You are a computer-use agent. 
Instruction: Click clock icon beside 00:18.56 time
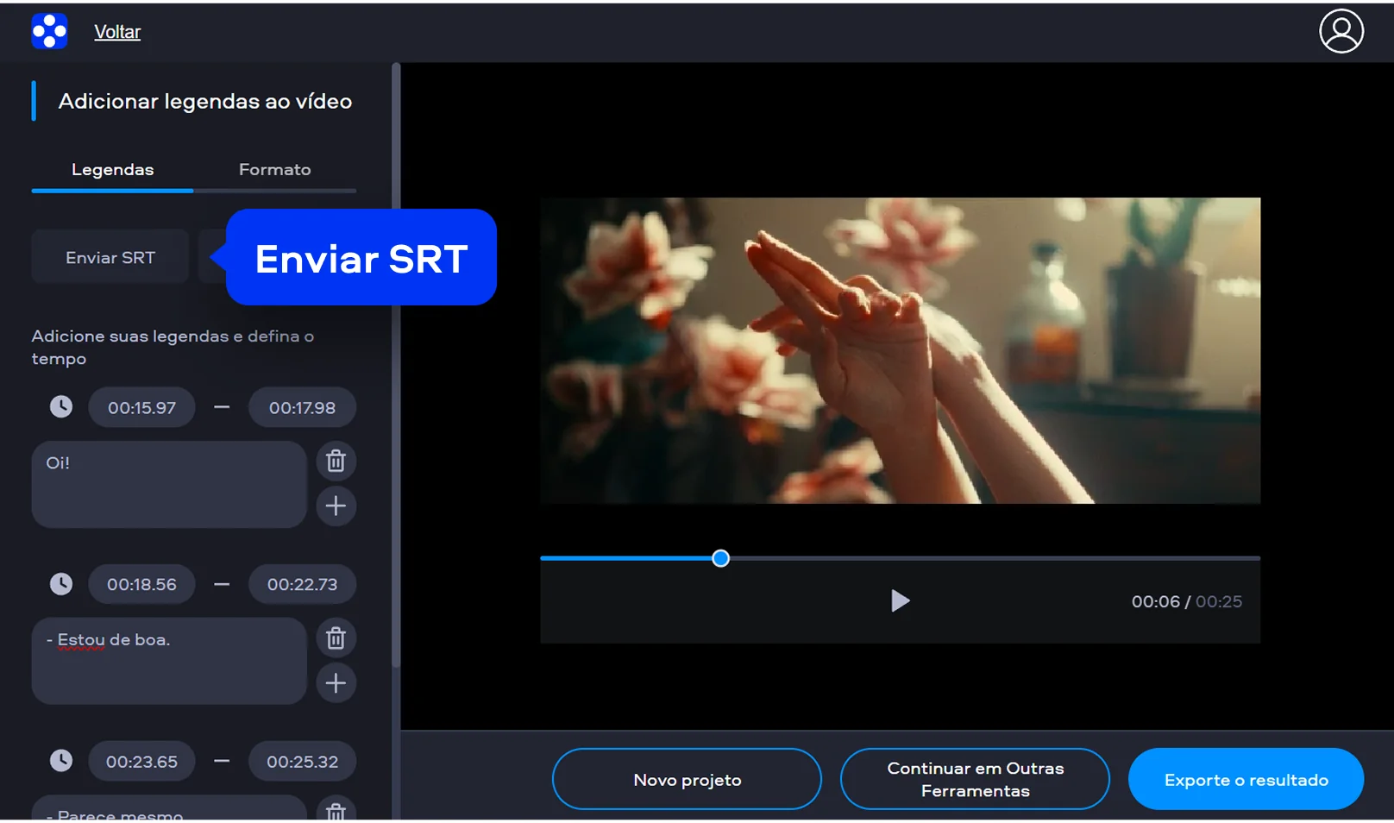click(x=61, y=584)
